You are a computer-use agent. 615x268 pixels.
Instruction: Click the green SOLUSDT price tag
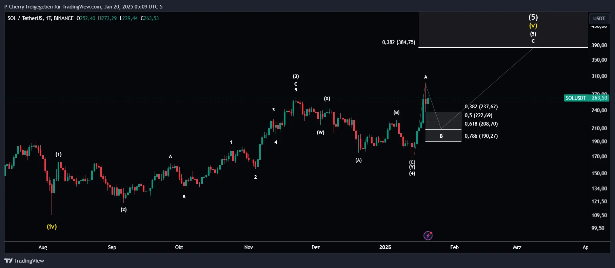pos(576,98)
